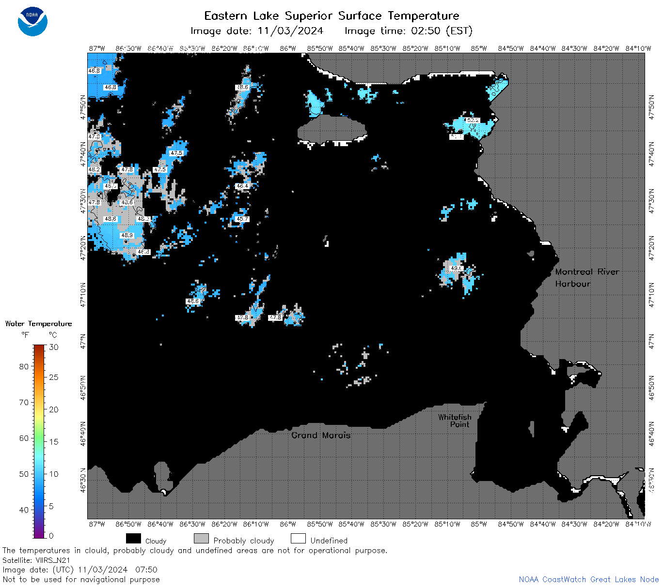Screen dimensions: 664x587
Task: Click the 47.9 temperature label
Action: point(94,136)
